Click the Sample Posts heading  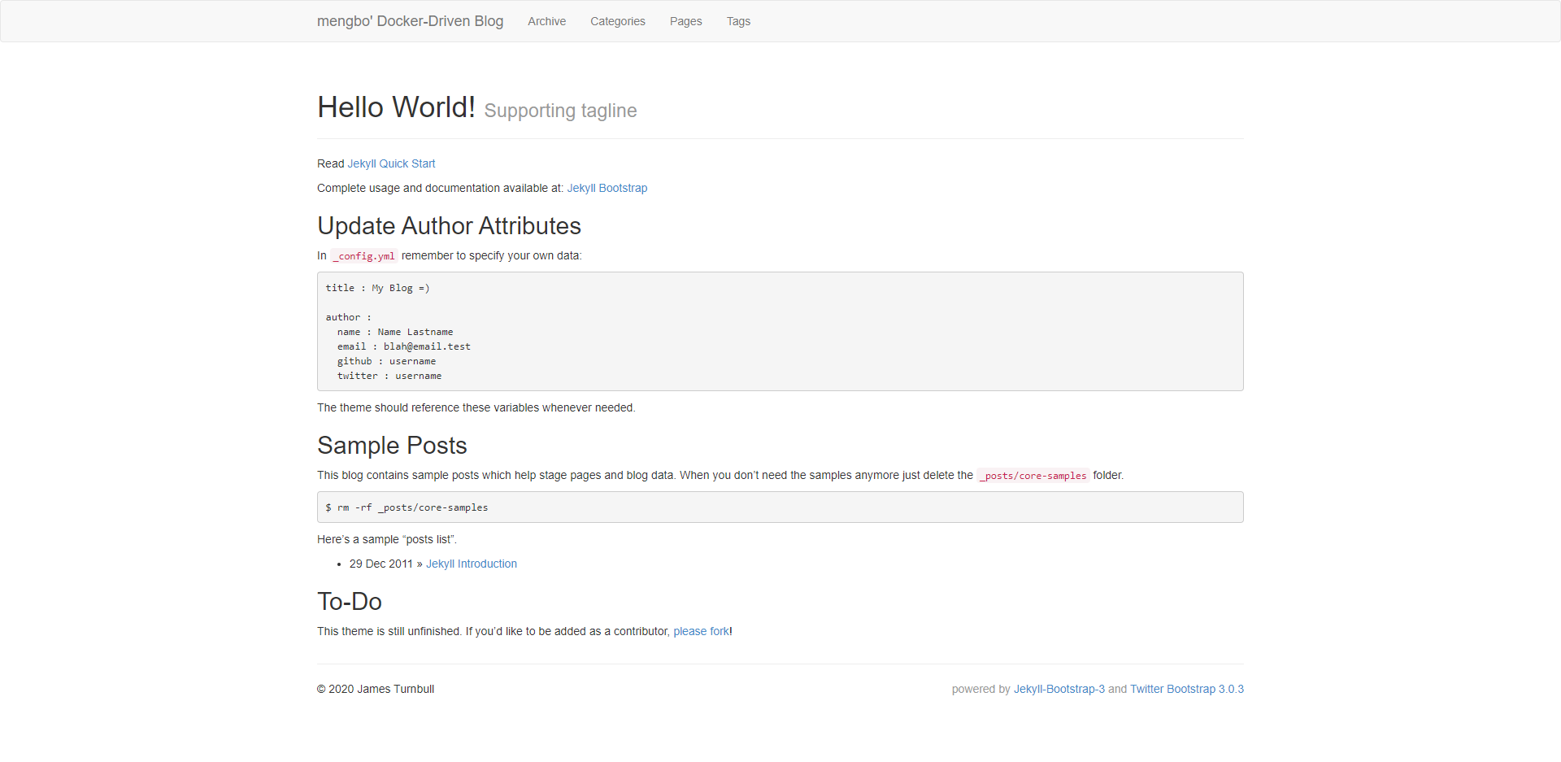[x=392, y=445]
